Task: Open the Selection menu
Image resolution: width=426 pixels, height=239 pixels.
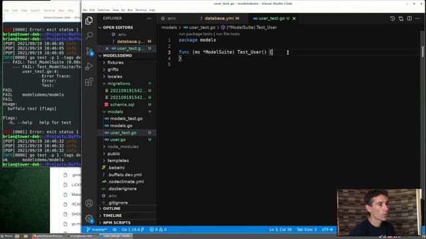Action: coord(104,10)
